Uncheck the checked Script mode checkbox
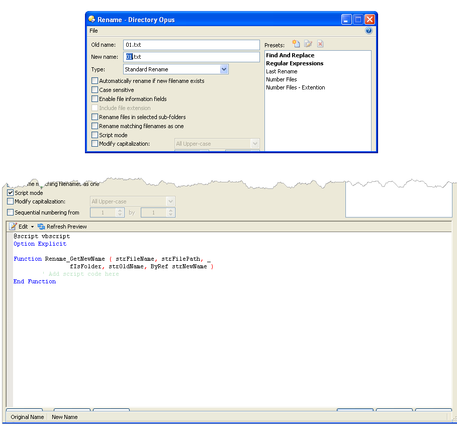 (10, 193)
